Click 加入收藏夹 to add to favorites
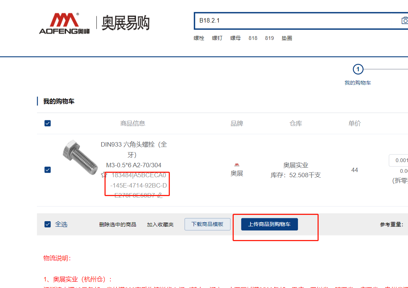The height and width of the screenshot is (288, 408). tap(160, 224)
